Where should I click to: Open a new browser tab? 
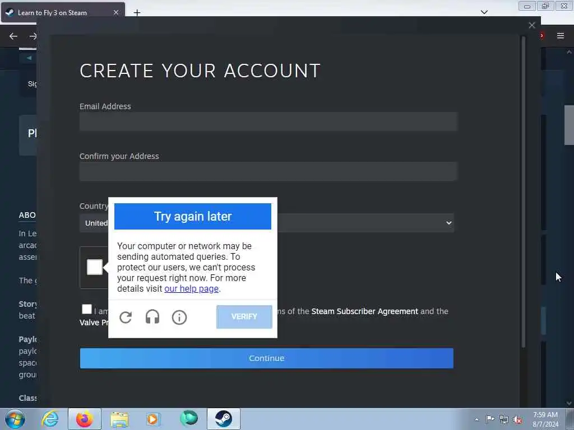coord(137,13)
